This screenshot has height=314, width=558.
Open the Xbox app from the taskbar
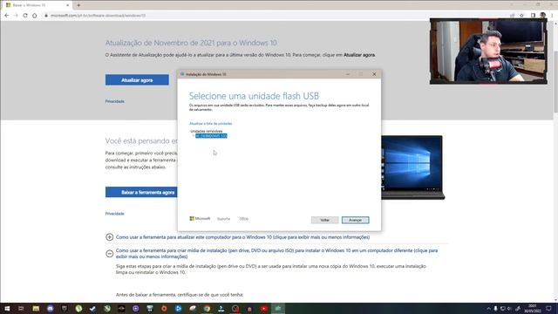107,308
